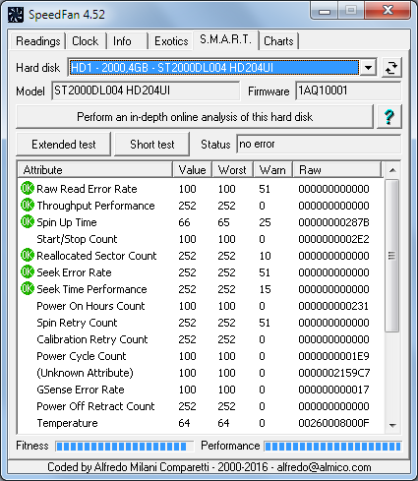Click the attribute list scrollbar thumb
The height and width of the screenshot is (481, 418).
[x=391, y=256]
